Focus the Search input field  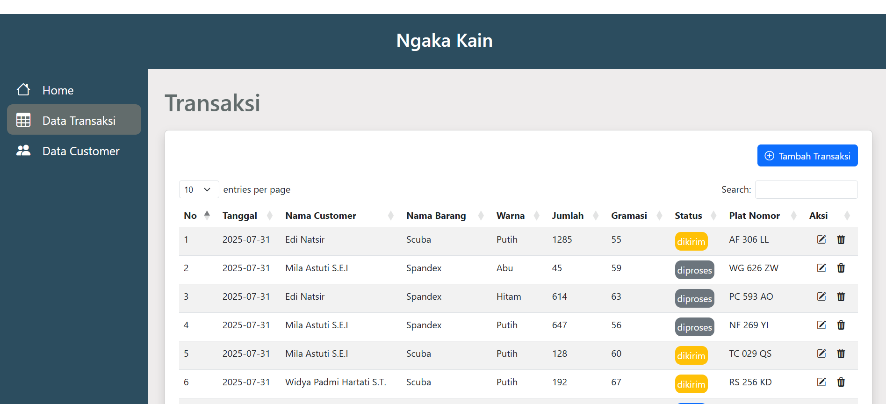806,189
